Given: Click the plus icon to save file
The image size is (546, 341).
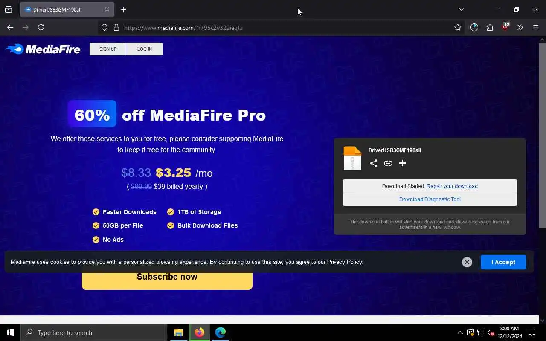Looking at the screenshot, I should 402,163.
